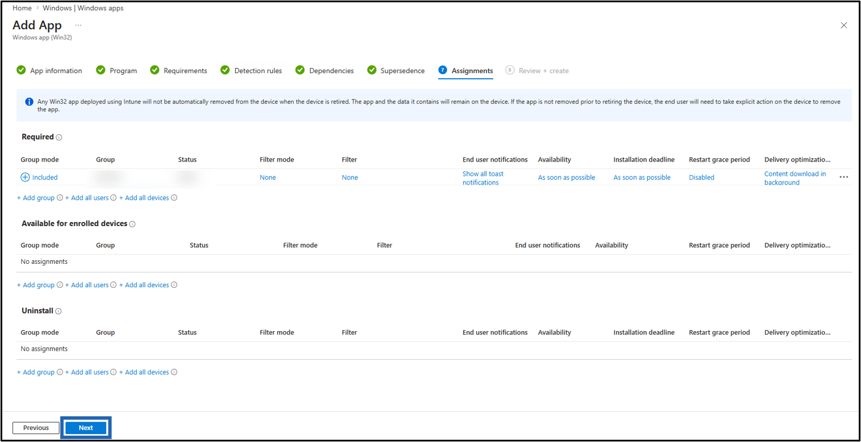Open Show all toast notifications setting
This screenshot has height=442, width=861.
click(x=483, y=178)
